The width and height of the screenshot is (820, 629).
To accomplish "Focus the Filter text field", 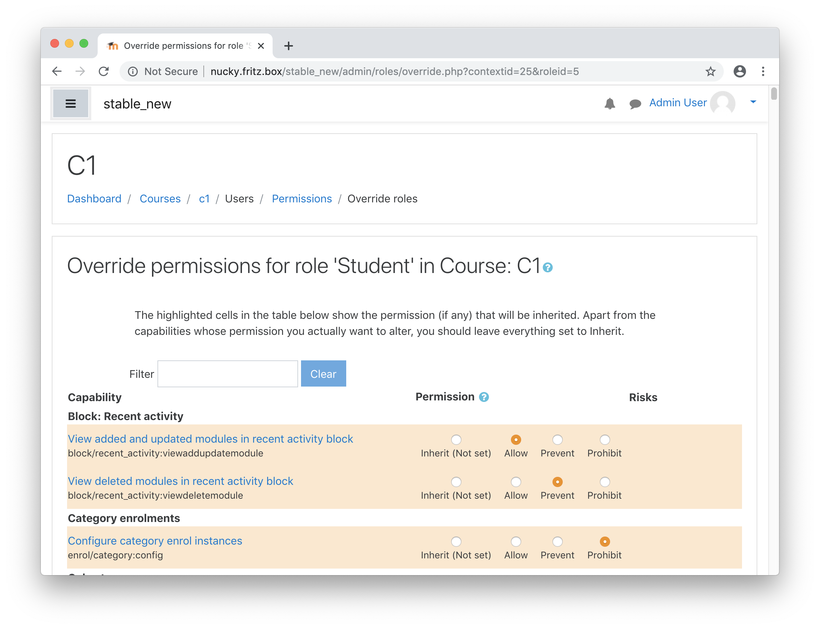I will click(227, 374).
